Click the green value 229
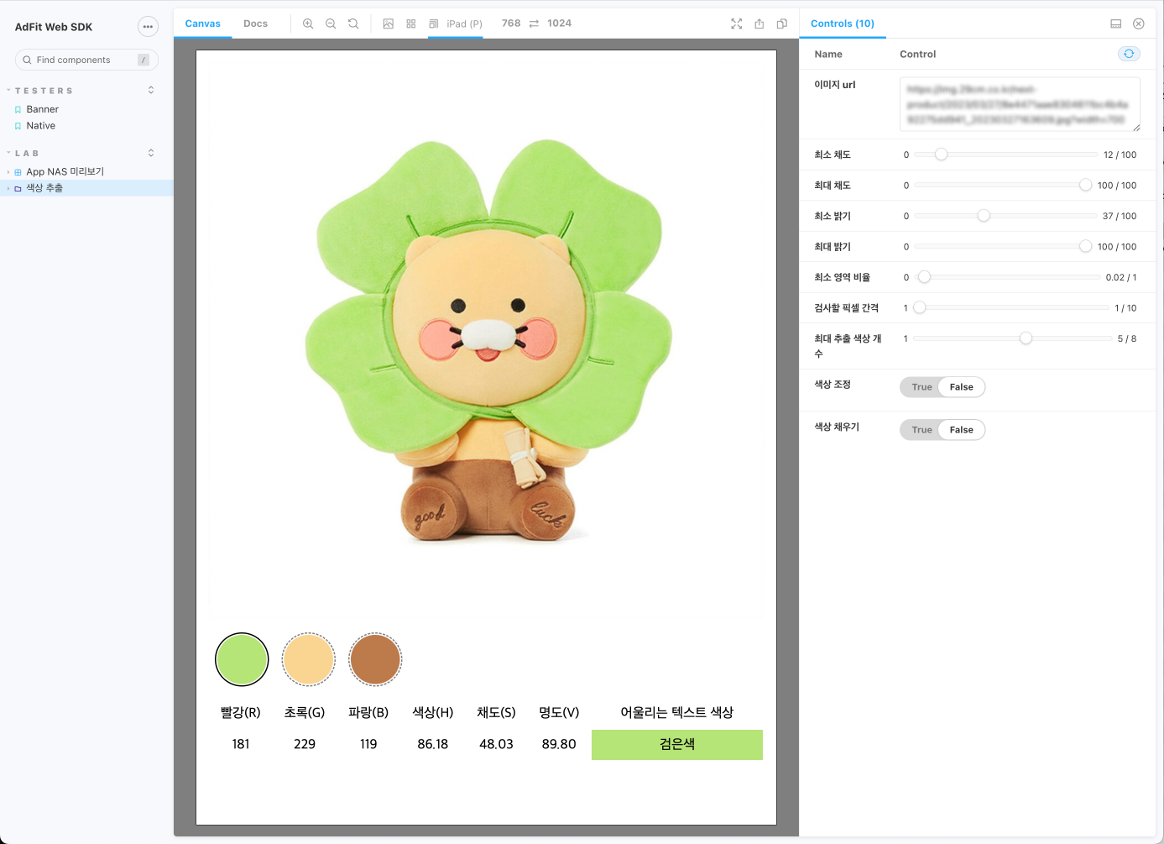1164x844 pixels. (305, 744)
